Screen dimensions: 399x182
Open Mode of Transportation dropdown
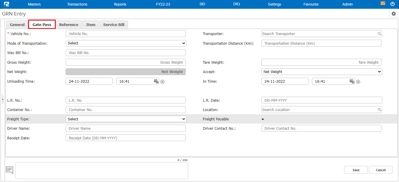coord(126,43)
